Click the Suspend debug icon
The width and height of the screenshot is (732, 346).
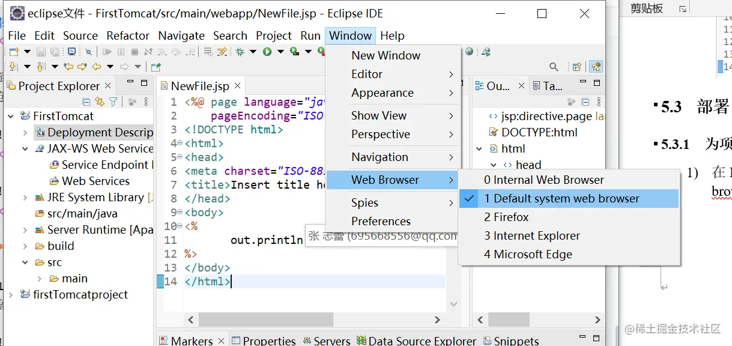[x=121, y=52]
